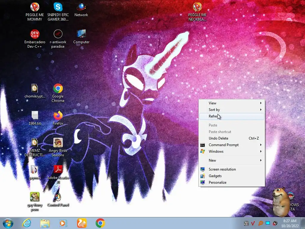The image size is (305, 229).
Task: Click the orange magnifier tray icon
Action: pos(260,223)
